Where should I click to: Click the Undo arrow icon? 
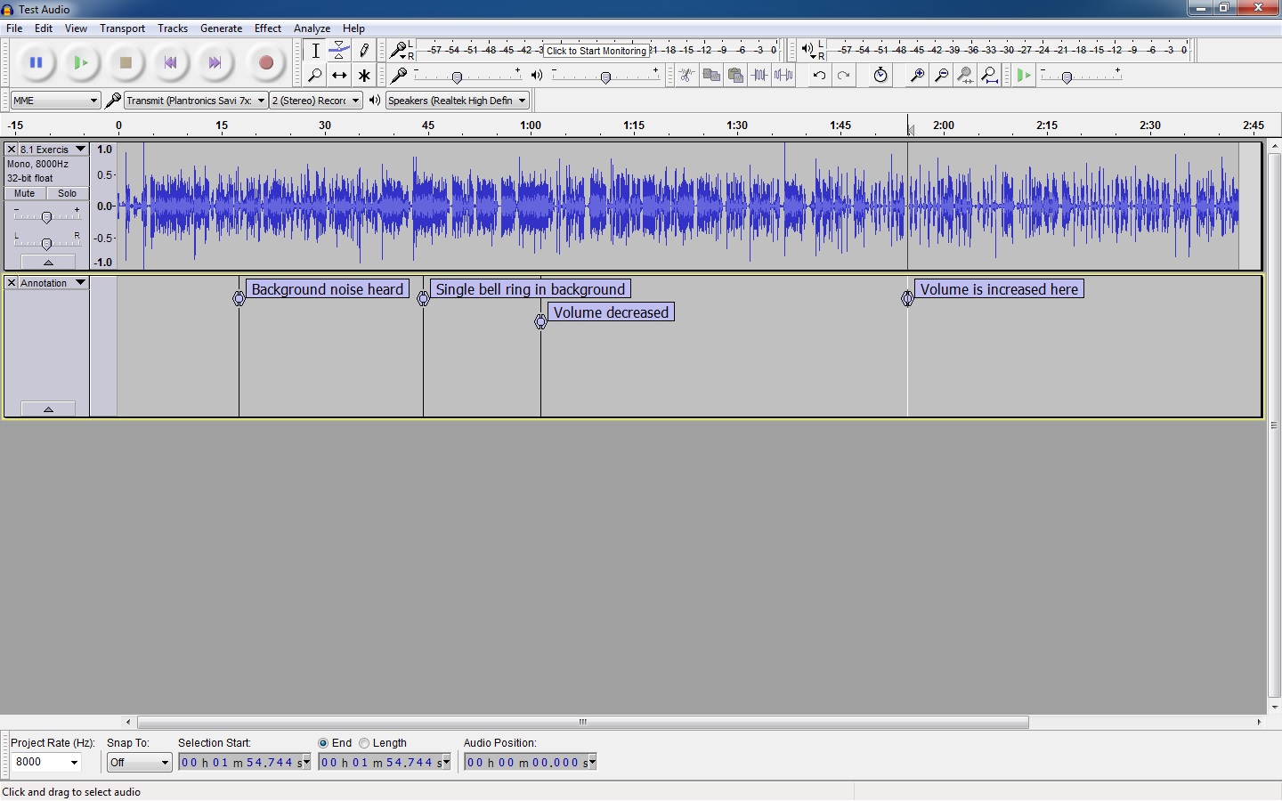[x=819, y=76]
